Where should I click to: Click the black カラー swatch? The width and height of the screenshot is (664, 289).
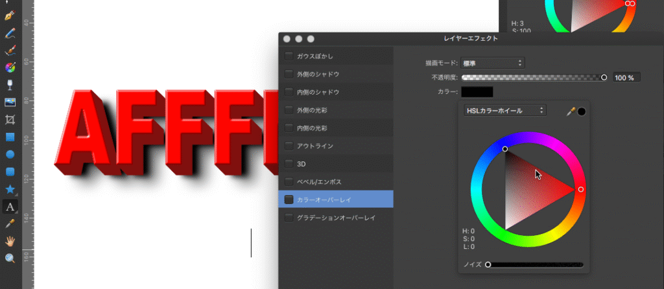point(477,93)
